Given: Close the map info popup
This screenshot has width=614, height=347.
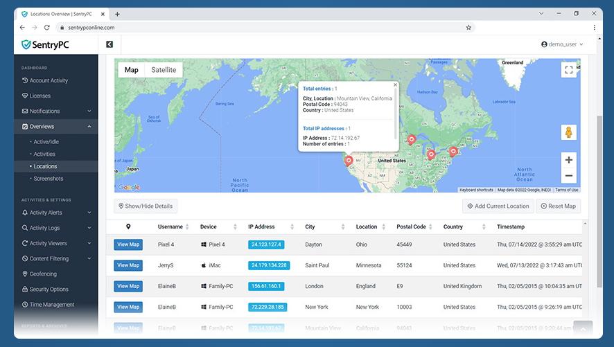Looking at the screenshot, I should point(396,85).
